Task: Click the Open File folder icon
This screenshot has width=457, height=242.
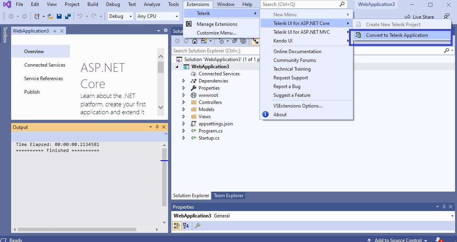Action: (50, 16)
